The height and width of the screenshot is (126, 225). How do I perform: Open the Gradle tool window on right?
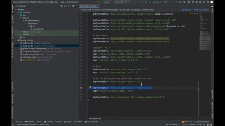coord(212,9)
